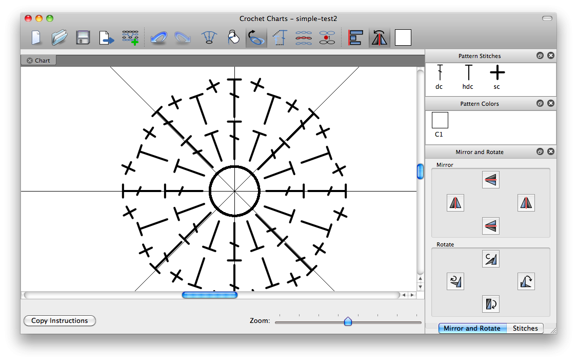This screenshot has width=577, height=362.
Task: Click the export document icon with blue arrow
Action: click(x=107, y=37)
